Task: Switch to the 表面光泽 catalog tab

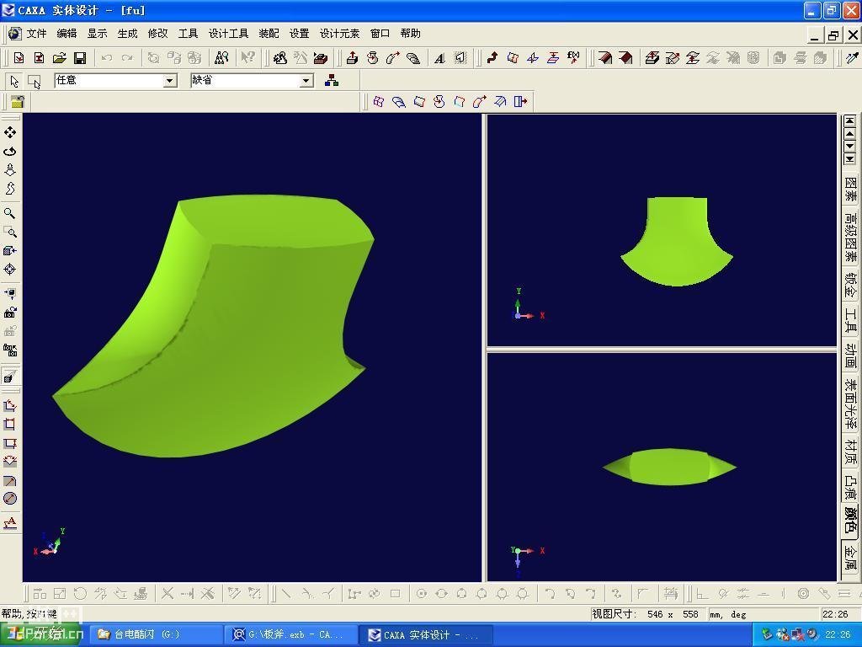Action: [850, 404]
